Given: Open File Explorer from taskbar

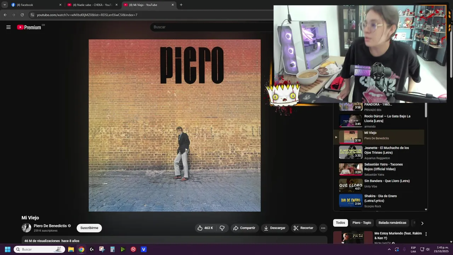Looking at the screenshot, I should (71, 249).
